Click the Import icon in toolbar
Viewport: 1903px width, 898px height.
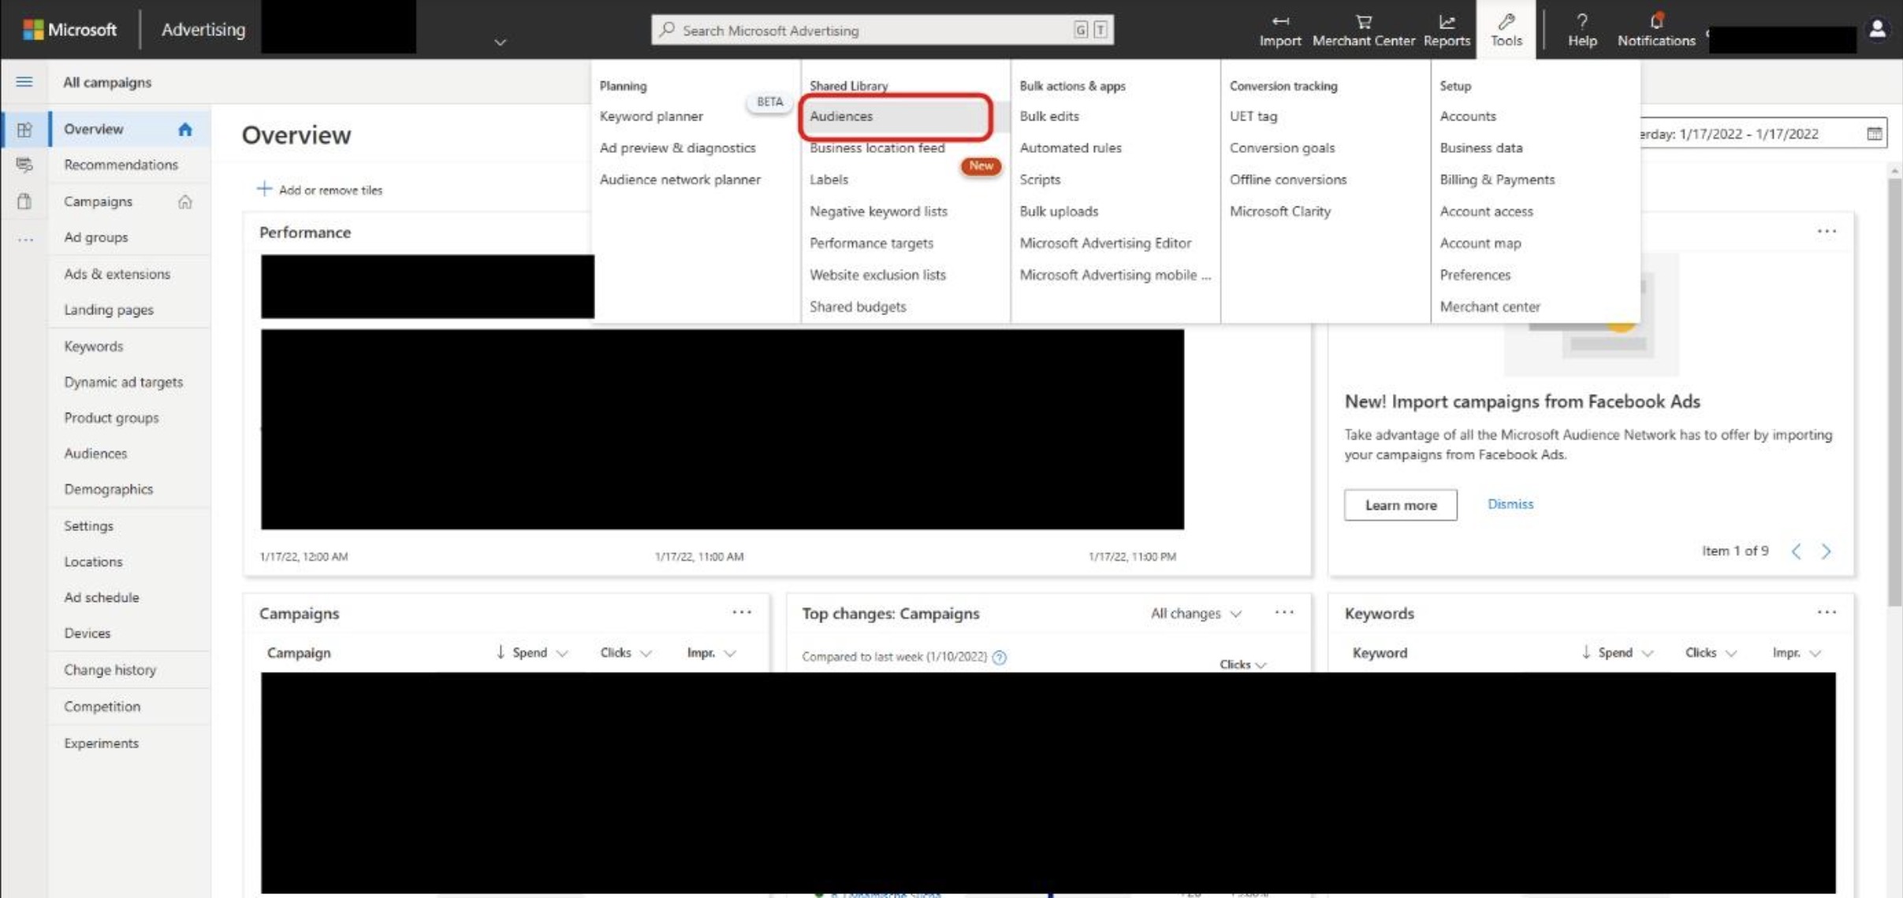1280,29
